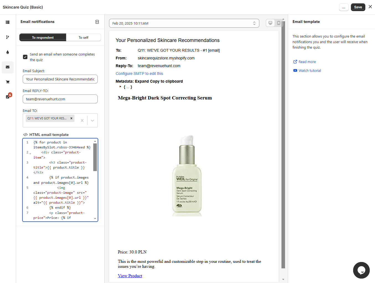Viewport: 375px width, 283px height.
Task: Click the skincarequizstore.myshopify.com From value
Action: coord(166,58)
